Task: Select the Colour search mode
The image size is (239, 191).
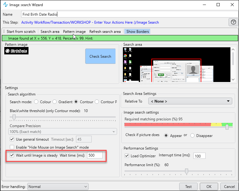Action: (36, 102)
